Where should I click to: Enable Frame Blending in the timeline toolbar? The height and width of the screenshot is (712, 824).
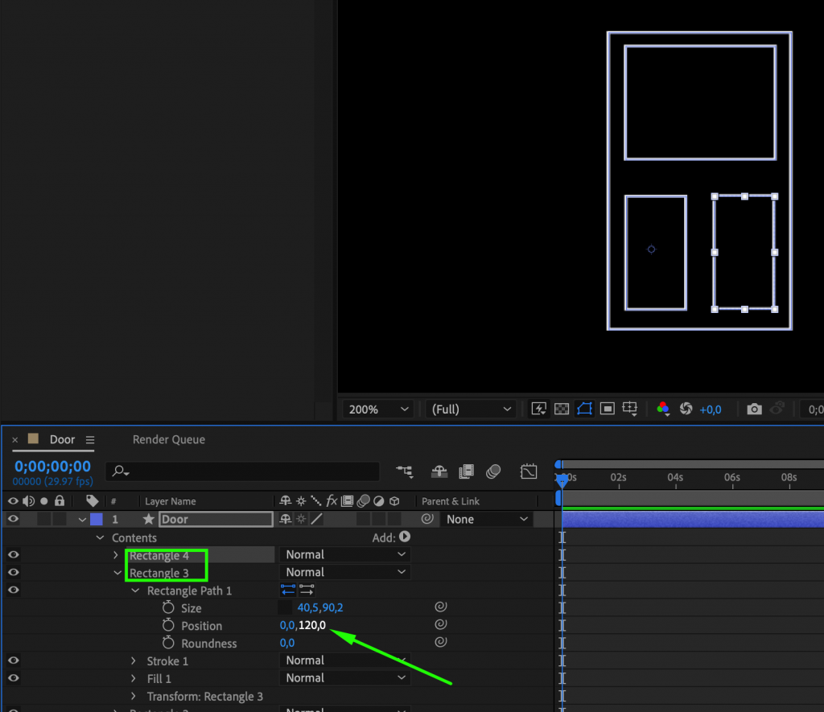(x=465, y=472)
